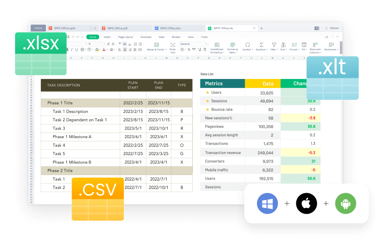Toggle italic formatting
380x240 pixels.
coord(72,49)
